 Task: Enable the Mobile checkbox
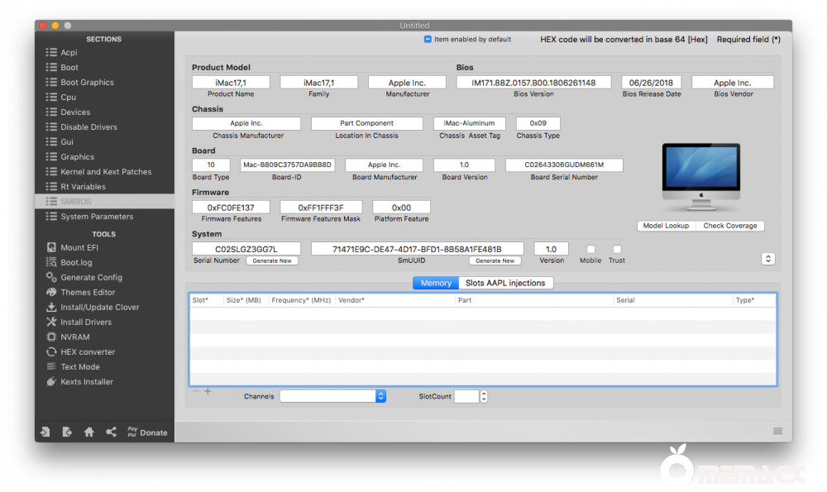[x=590, y=251]
